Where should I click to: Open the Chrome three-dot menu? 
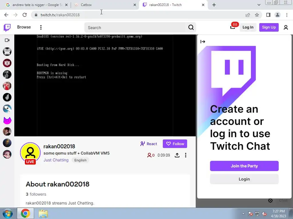click(287, 15)
